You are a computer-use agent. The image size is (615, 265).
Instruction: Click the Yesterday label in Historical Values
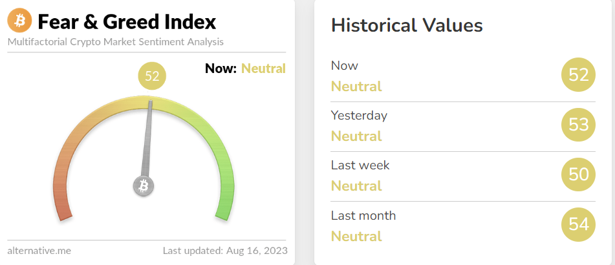click(359, 116)
